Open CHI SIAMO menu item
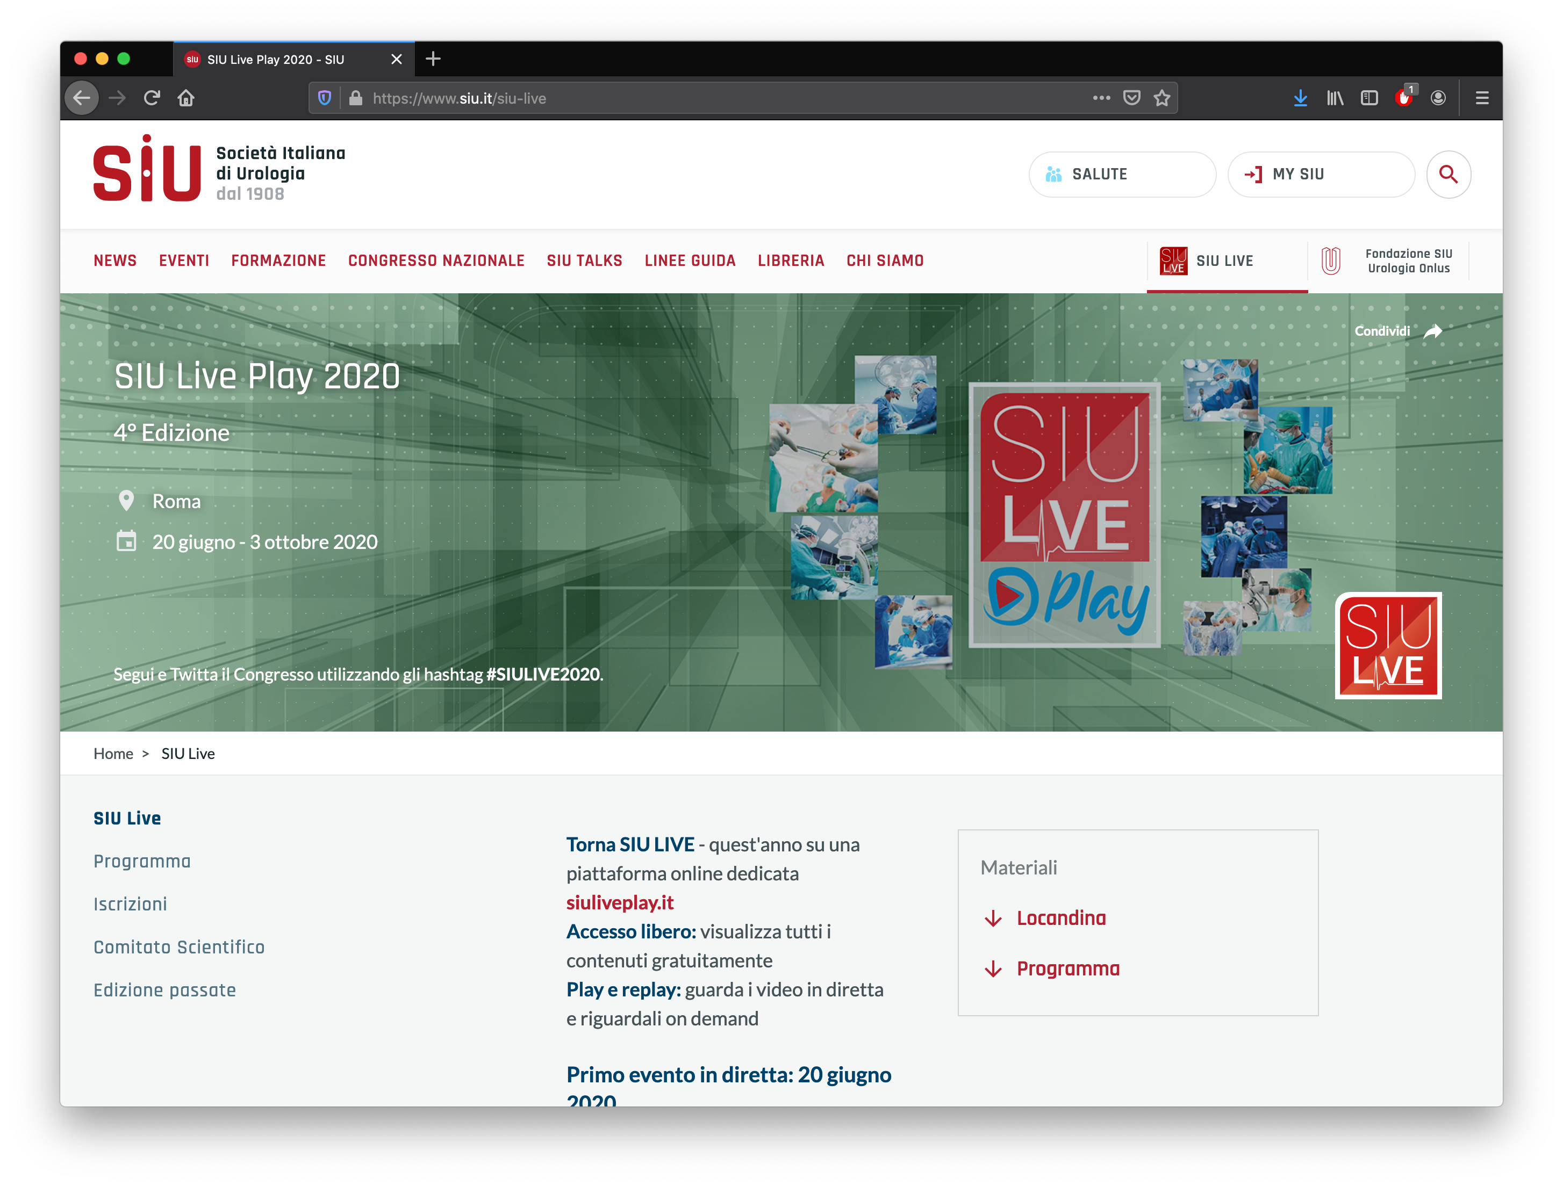The image size is (1563, 1186). click(x=885, y=261)
